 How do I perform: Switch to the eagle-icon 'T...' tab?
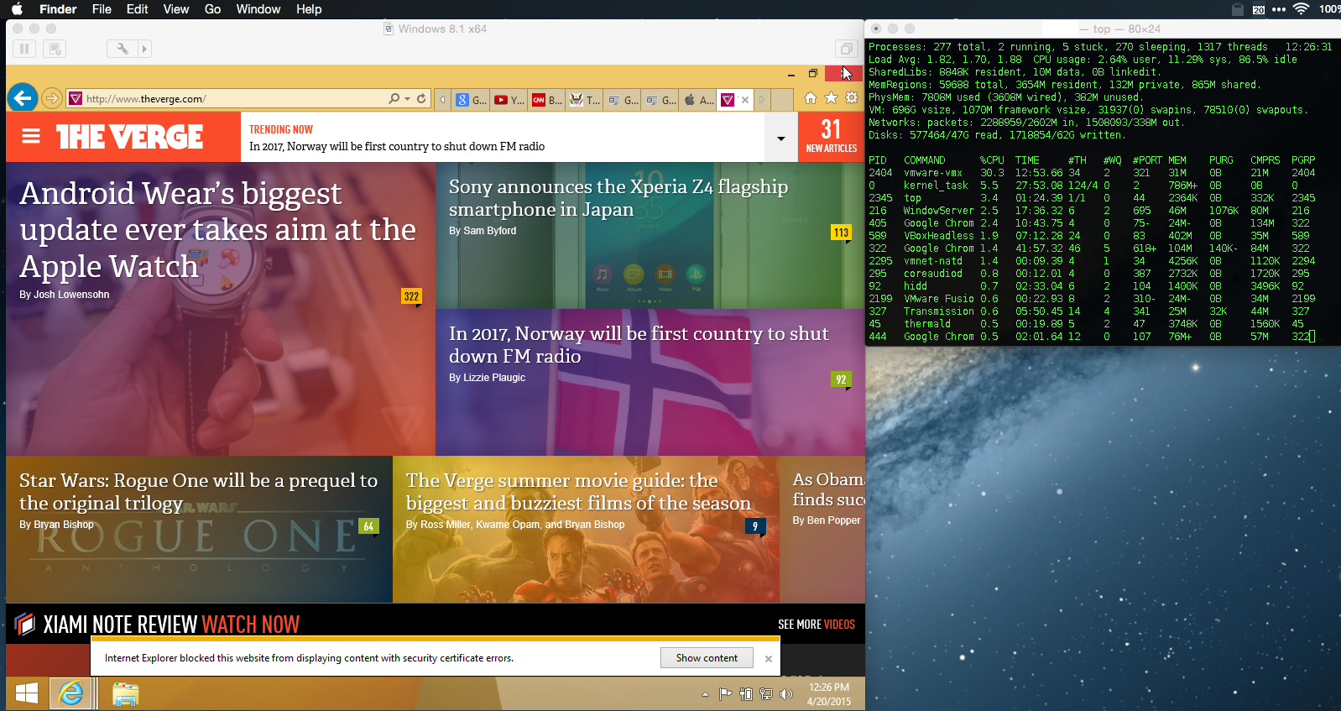click(585, 100)
